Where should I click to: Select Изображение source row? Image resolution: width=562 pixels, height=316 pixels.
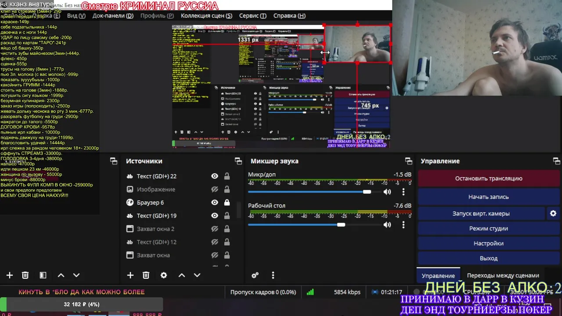[178, 189]
